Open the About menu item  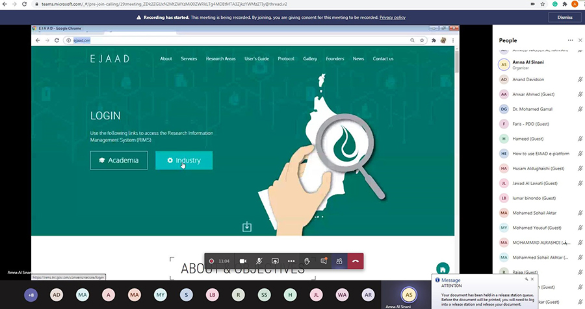[166, 59]
